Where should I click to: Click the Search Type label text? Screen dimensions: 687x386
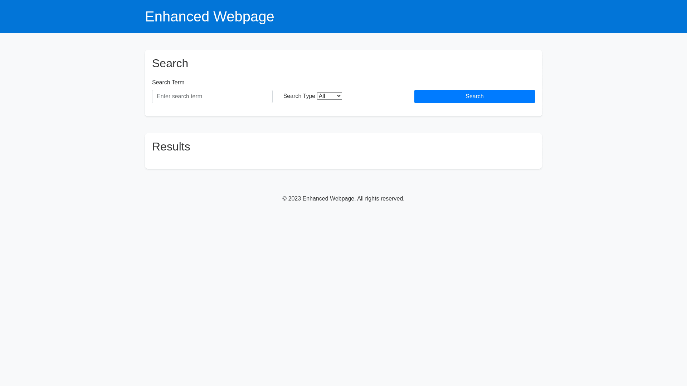(x=299, y=96)
